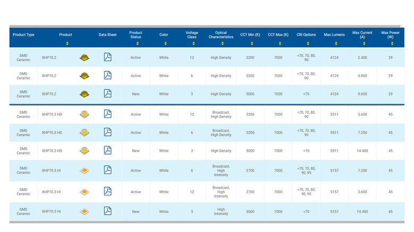Select 'New' status in the XHP70.2 row
This screenshot has width=414, height=232.
(x=136, y=94)
